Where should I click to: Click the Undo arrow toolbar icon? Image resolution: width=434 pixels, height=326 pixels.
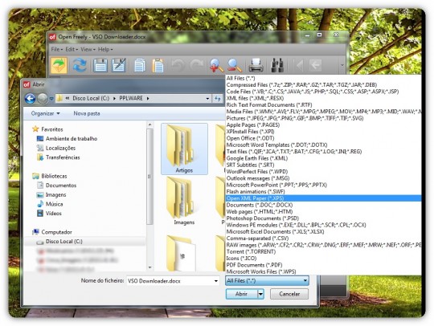(x=177, y=66)
